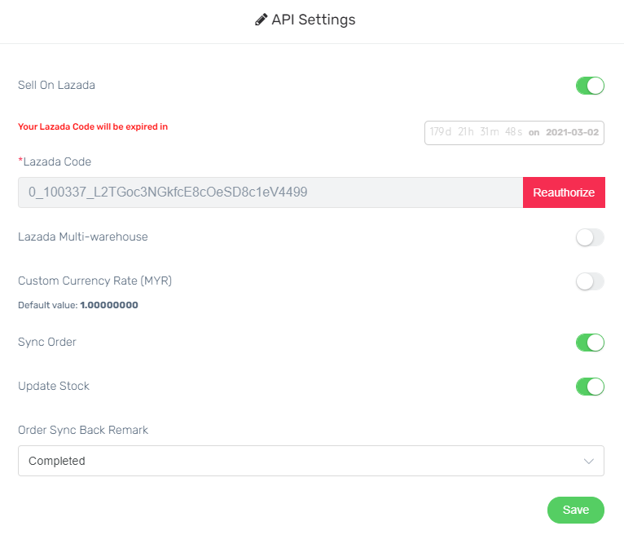
Task: Click the API Settings heading text
Action: pos(313,20)
